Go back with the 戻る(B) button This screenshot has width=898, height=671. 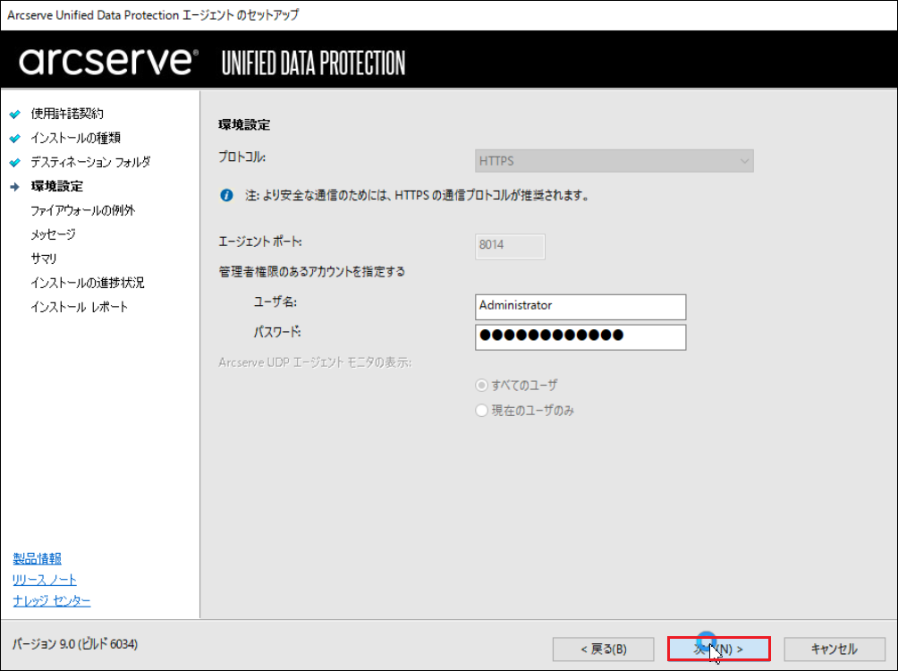coord(603,650)
